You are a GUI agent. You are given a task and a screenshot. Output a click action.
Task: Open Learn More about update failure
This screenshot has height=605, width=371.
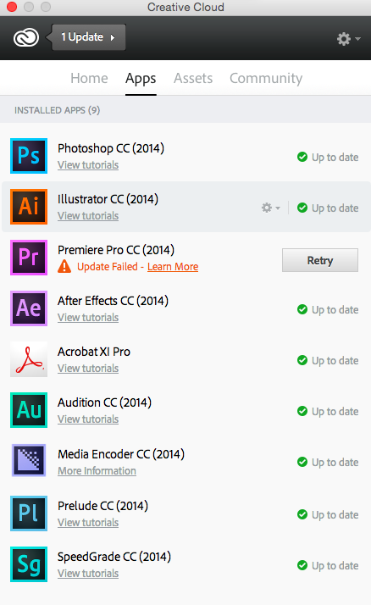[x=173, y=267]
